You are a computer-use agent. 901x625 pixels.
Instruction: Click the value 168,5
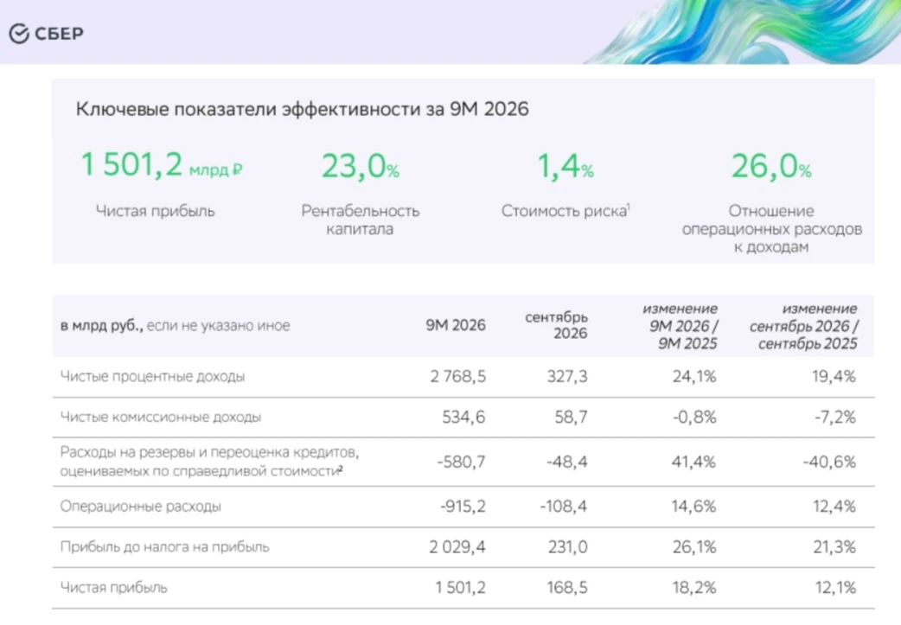pos(567,588)
